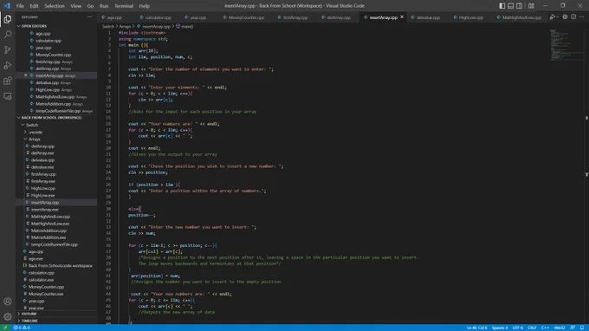Open the Manage gear icon
589x331 pixels.
pyautogui.click(x=8, y=317)
